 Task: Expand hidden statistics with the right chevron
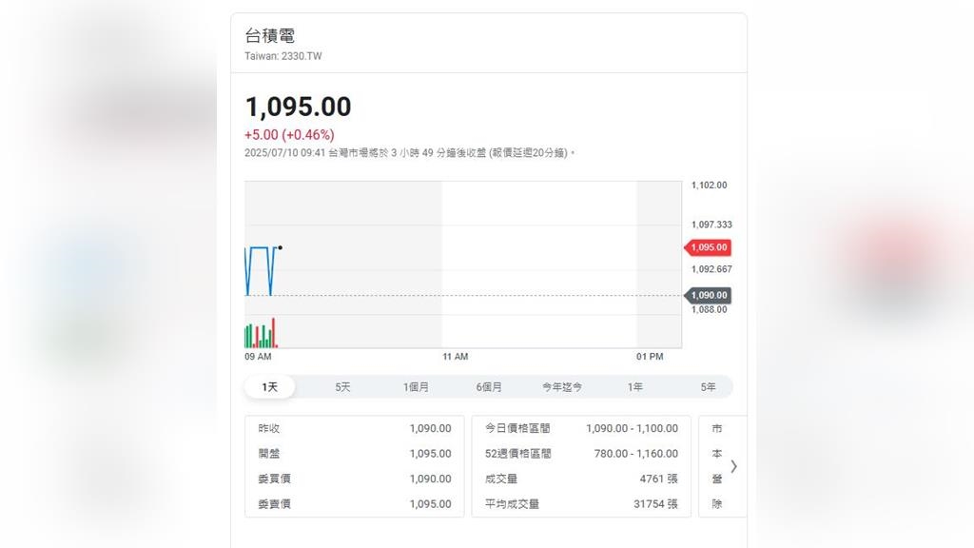pyautogui.click(x=733, y=466)
